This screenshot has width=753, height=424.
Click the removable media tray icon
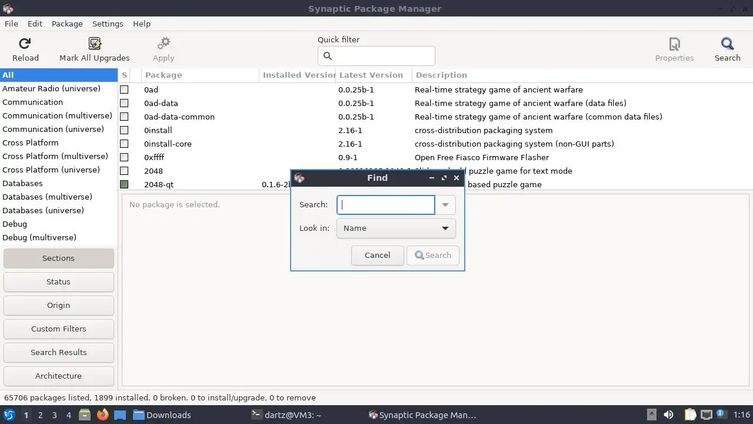point(651,415)
